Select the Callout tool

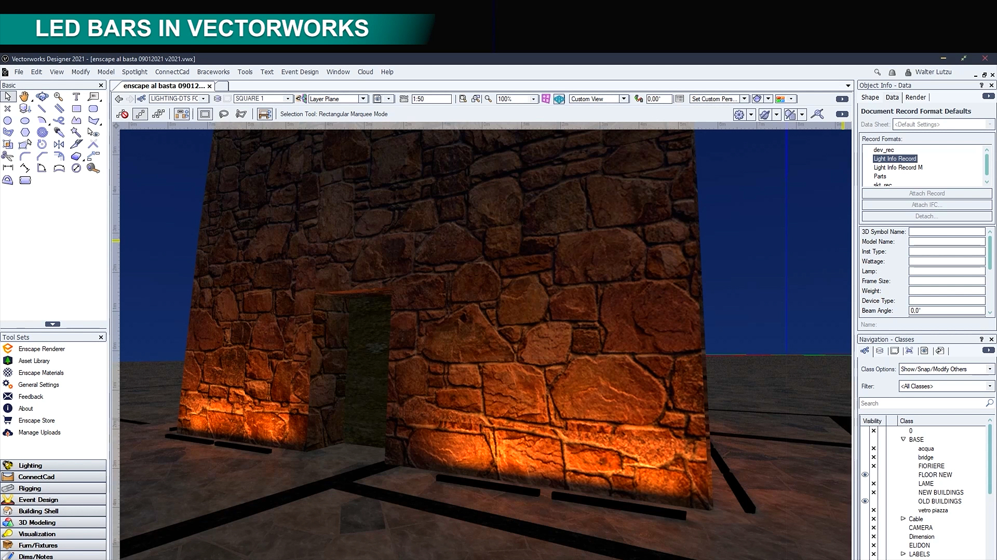click(x=93, y=96)
